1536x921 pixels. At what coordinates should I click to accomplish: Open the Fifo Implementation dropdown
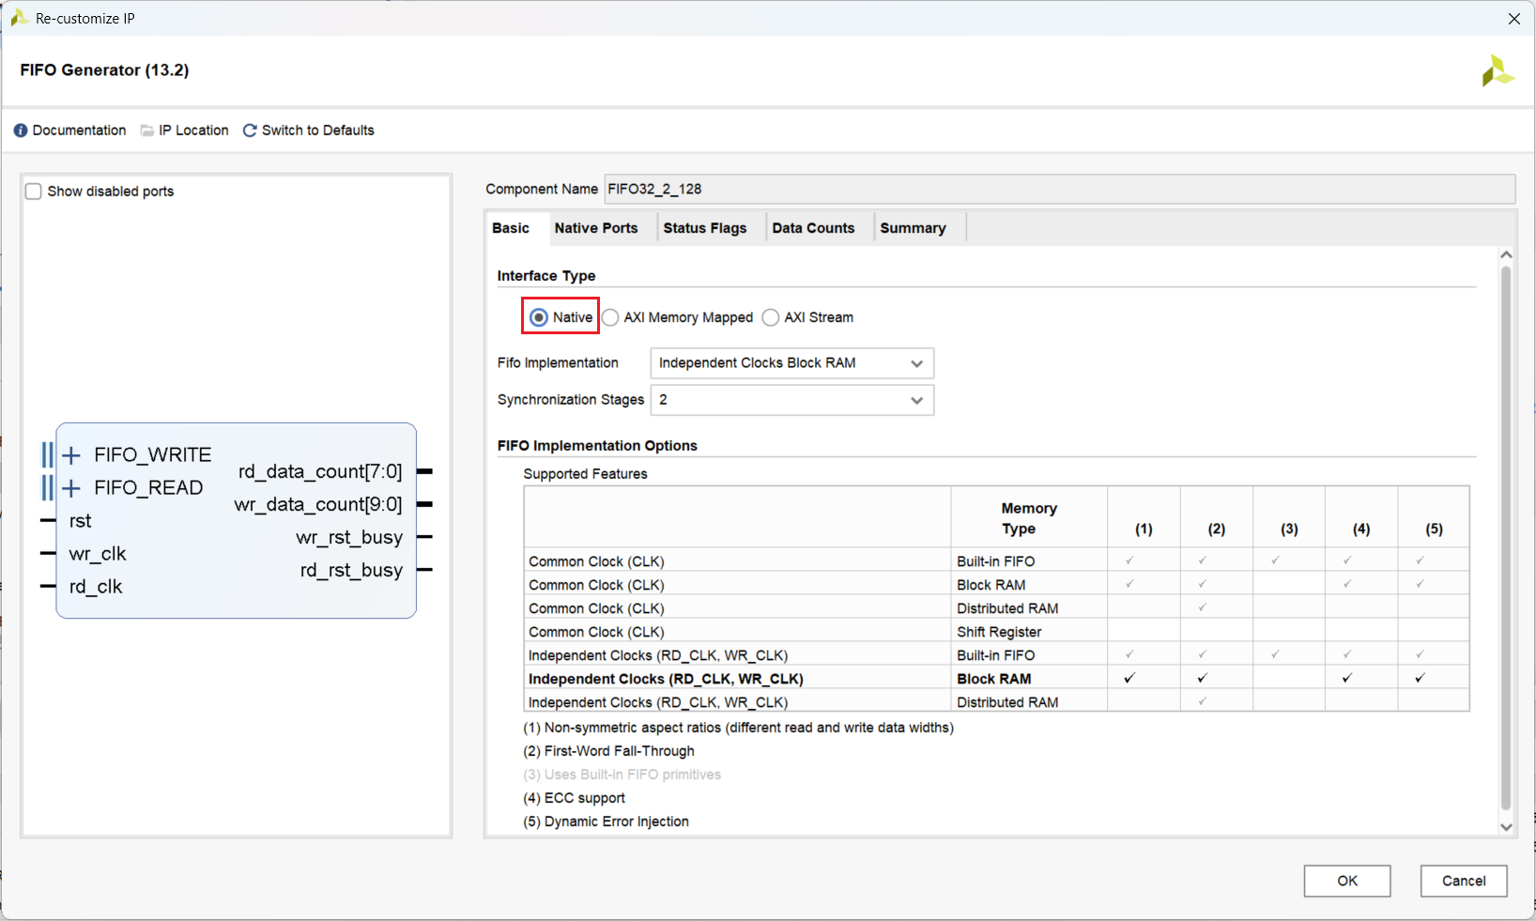tap(791, 363)
